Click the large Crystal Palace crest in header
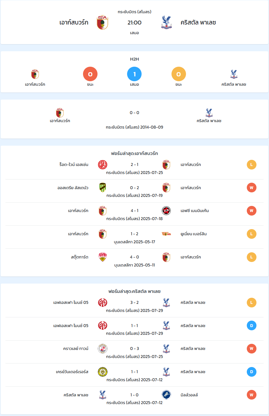 pos(167,23)
